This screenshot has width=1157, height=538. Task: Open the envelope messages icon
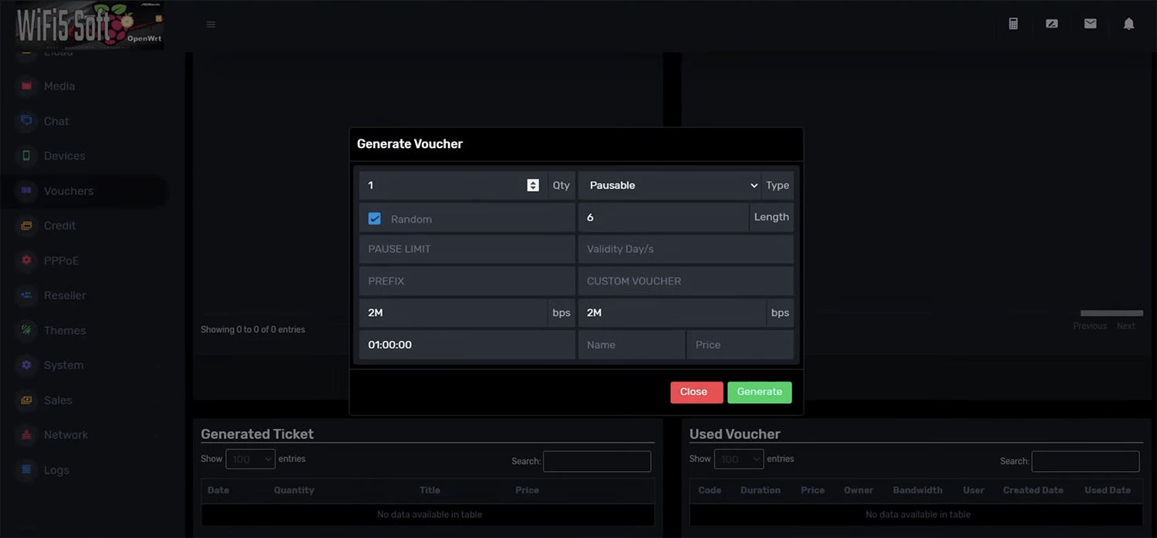[x=1090, y=24]
